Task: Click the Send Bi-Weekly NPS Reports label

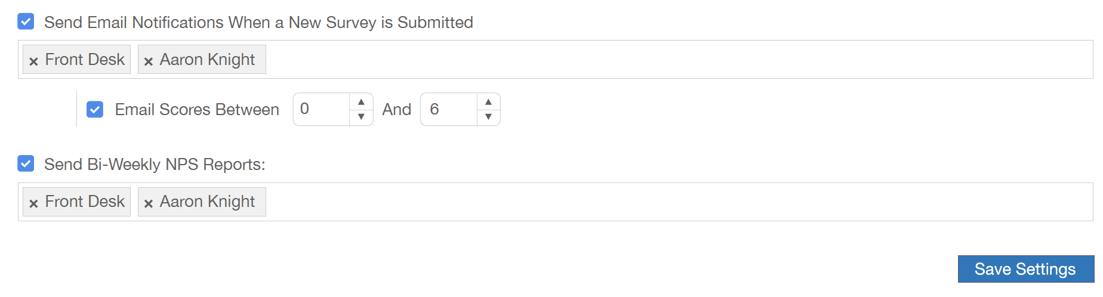Action: (155, 164)
